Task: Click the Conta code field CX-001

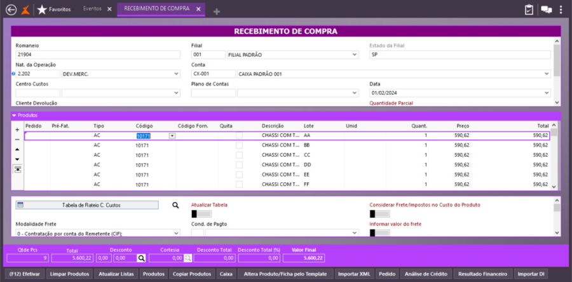Action: click(214, 74)
